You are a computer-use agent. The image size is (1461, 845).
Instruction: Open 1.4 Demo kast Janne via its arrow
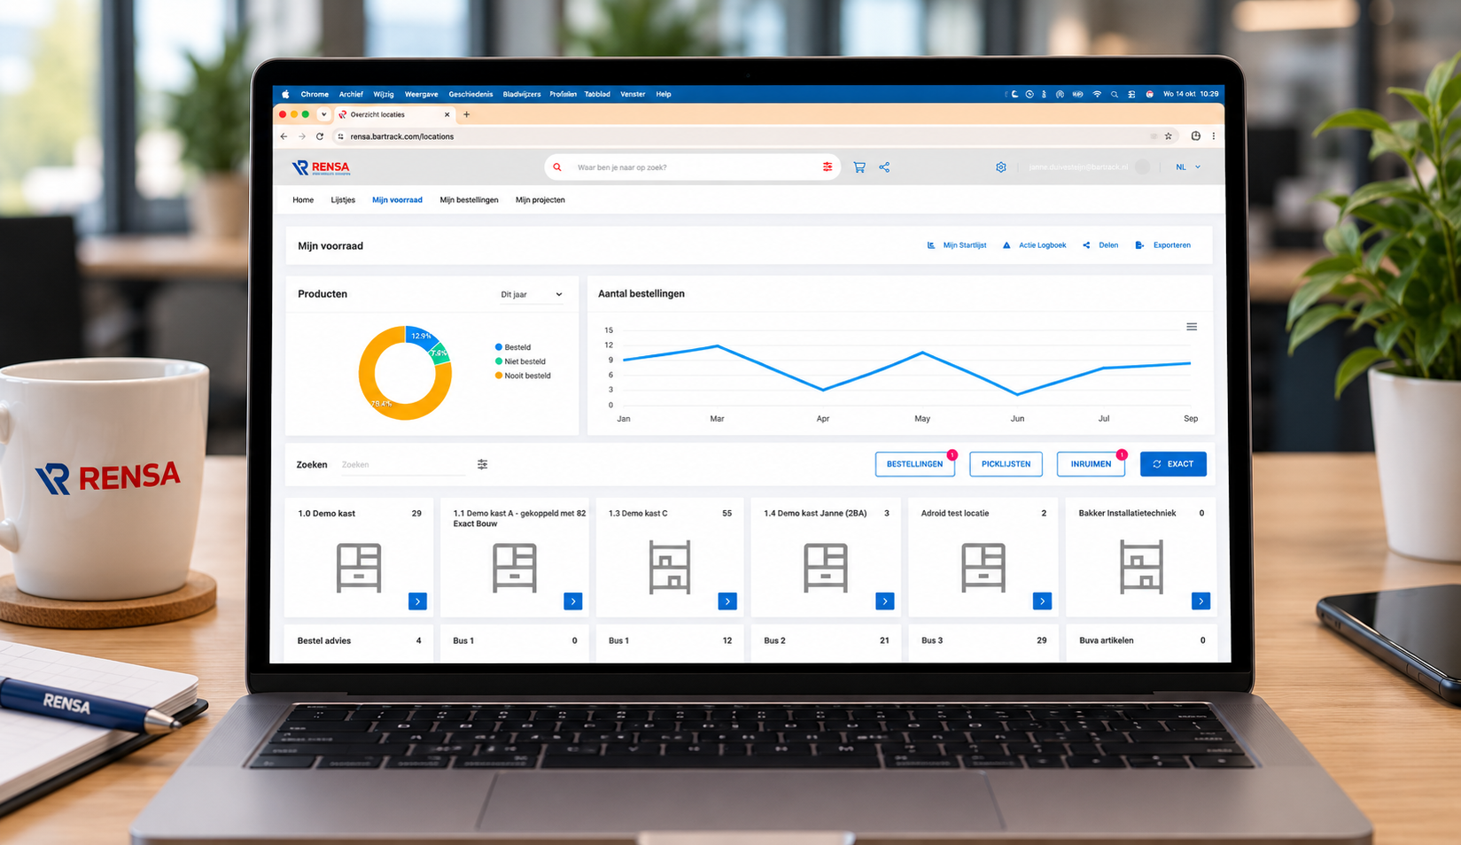point(884,601)
